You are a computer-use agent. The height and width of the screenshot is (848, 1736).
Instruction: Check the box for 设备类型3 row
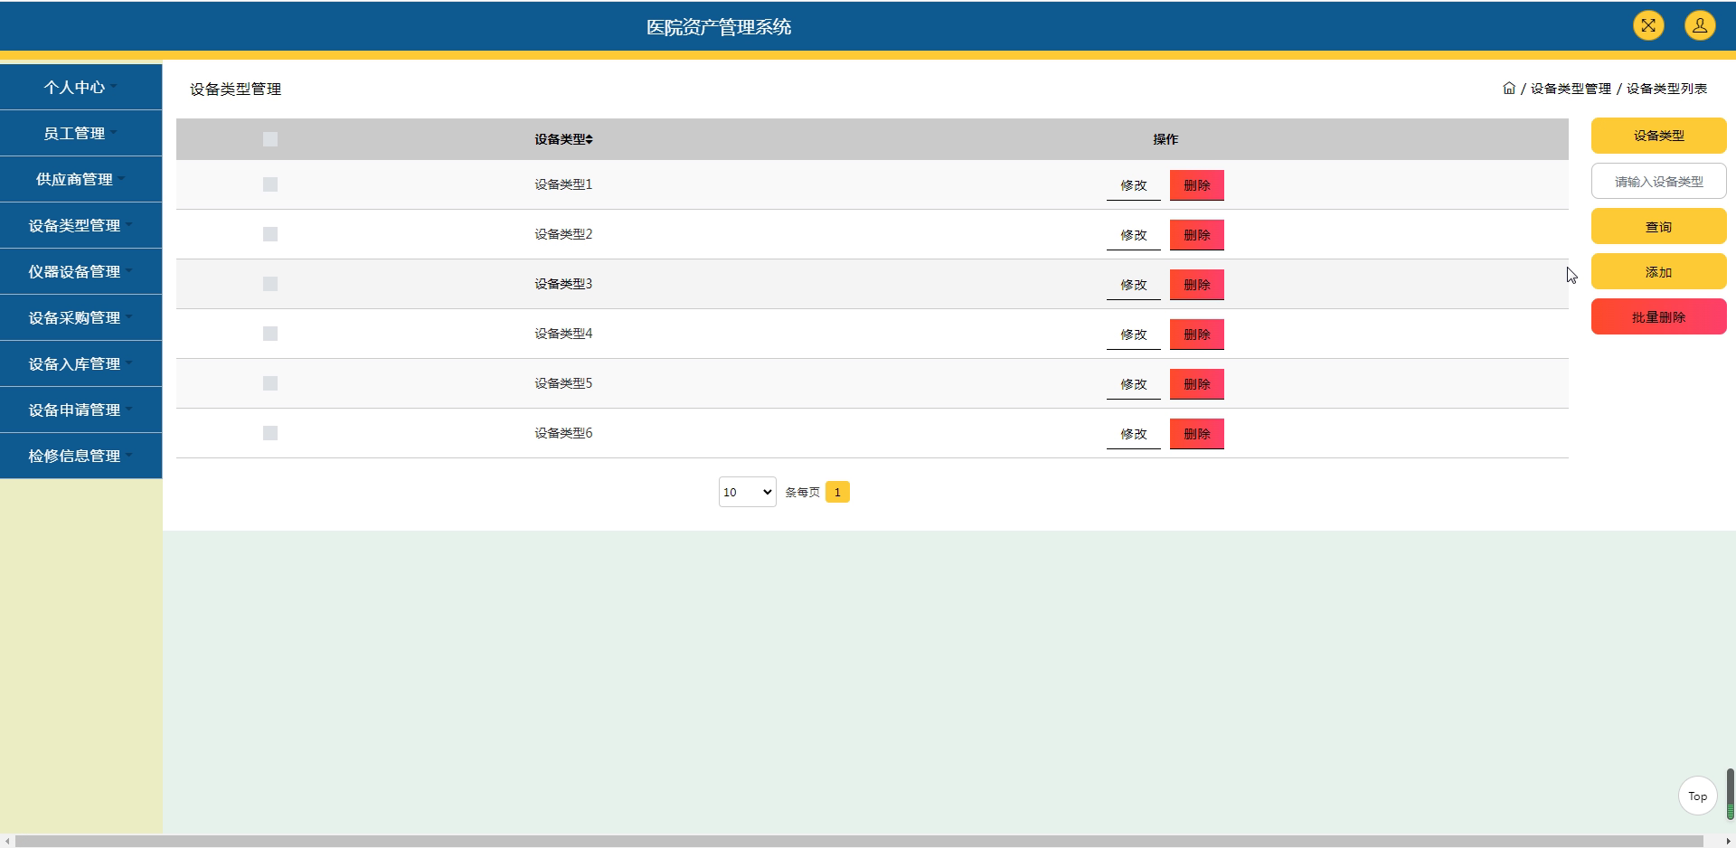coord(270,284)
